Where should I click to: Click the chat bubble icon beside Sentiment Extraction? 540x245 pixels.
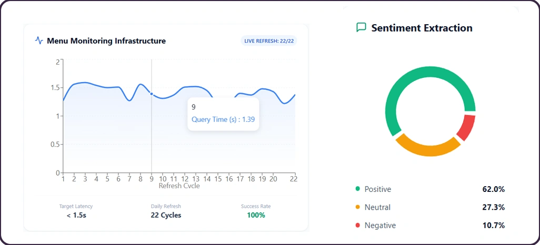361,27
